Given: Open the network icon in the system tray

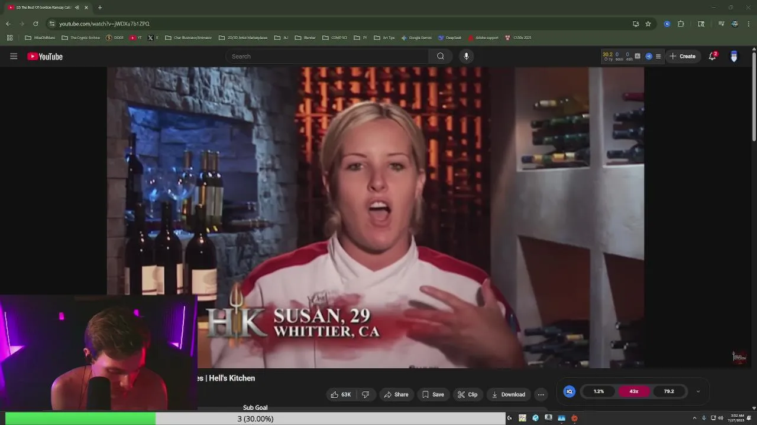Looking at the screenshot, I should [712, 418].
